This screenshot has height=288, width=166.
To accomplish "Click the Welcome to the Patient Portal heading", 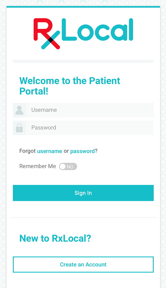I will [x=70, y=86].
